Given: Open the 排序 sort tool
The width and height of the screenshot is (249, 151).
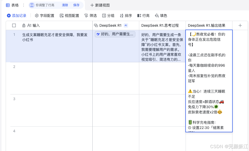Looking at the screenshot, I should [x=126, y=16].
